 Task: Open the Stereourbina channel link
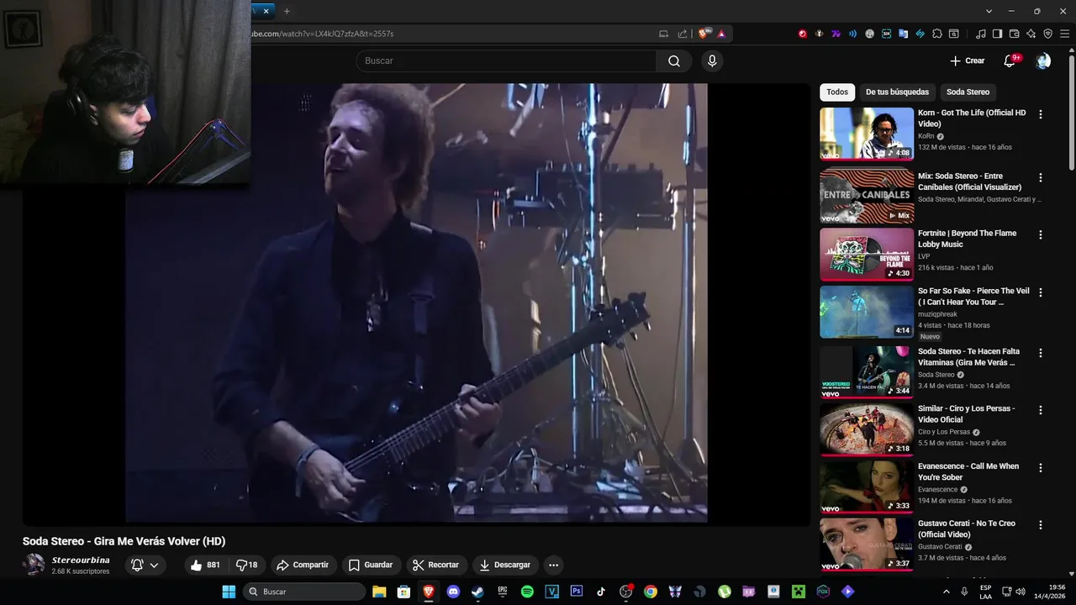pos(81,560)
